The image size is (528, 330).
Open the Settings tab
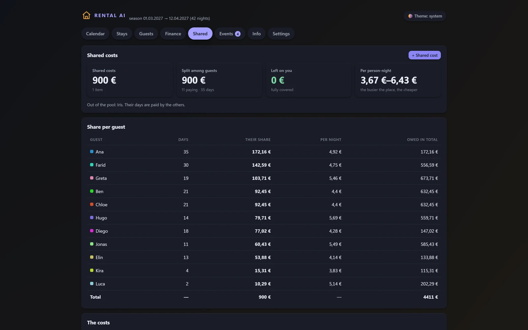281,34
